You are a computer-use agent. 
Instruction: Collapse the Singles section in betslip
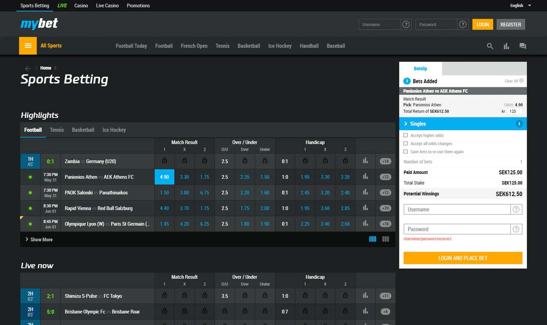coord(463,124)
